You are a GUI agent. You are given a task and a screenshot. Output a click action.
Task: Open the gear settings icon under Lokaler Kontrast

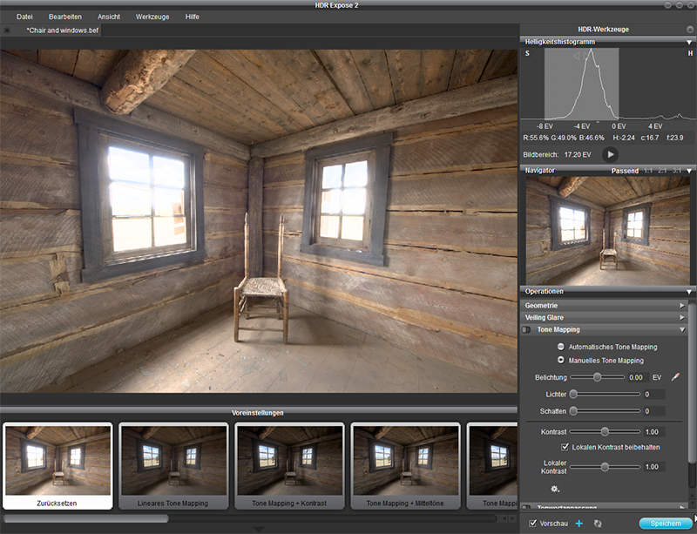tap(554, 489)
